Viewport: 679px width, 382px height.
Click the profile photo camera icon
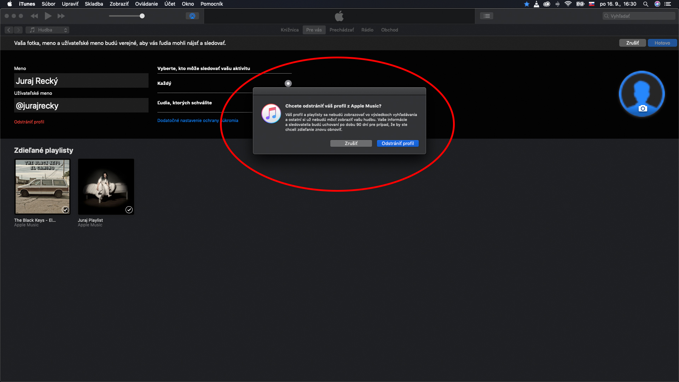[643, 109]
